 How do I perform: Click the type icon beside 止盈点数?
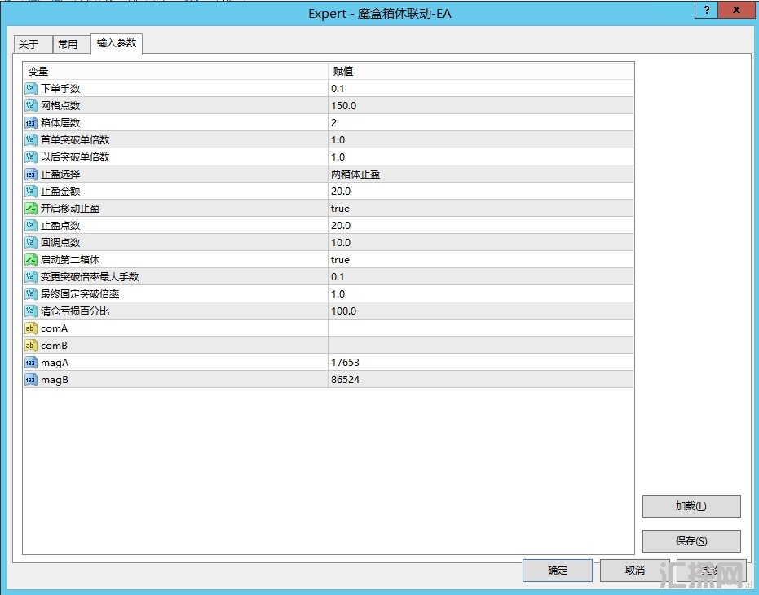click(x=30, y=226)
